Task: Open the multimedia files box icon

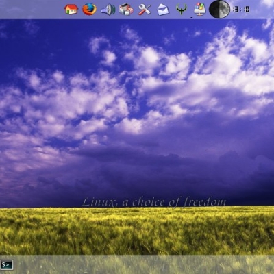Action: click(126, 10)
